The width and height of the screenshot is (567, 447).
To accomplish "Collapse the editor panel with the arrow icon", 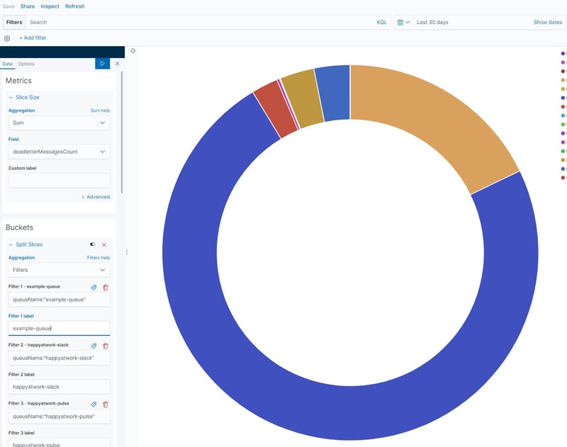I will [x=133, y=50].
